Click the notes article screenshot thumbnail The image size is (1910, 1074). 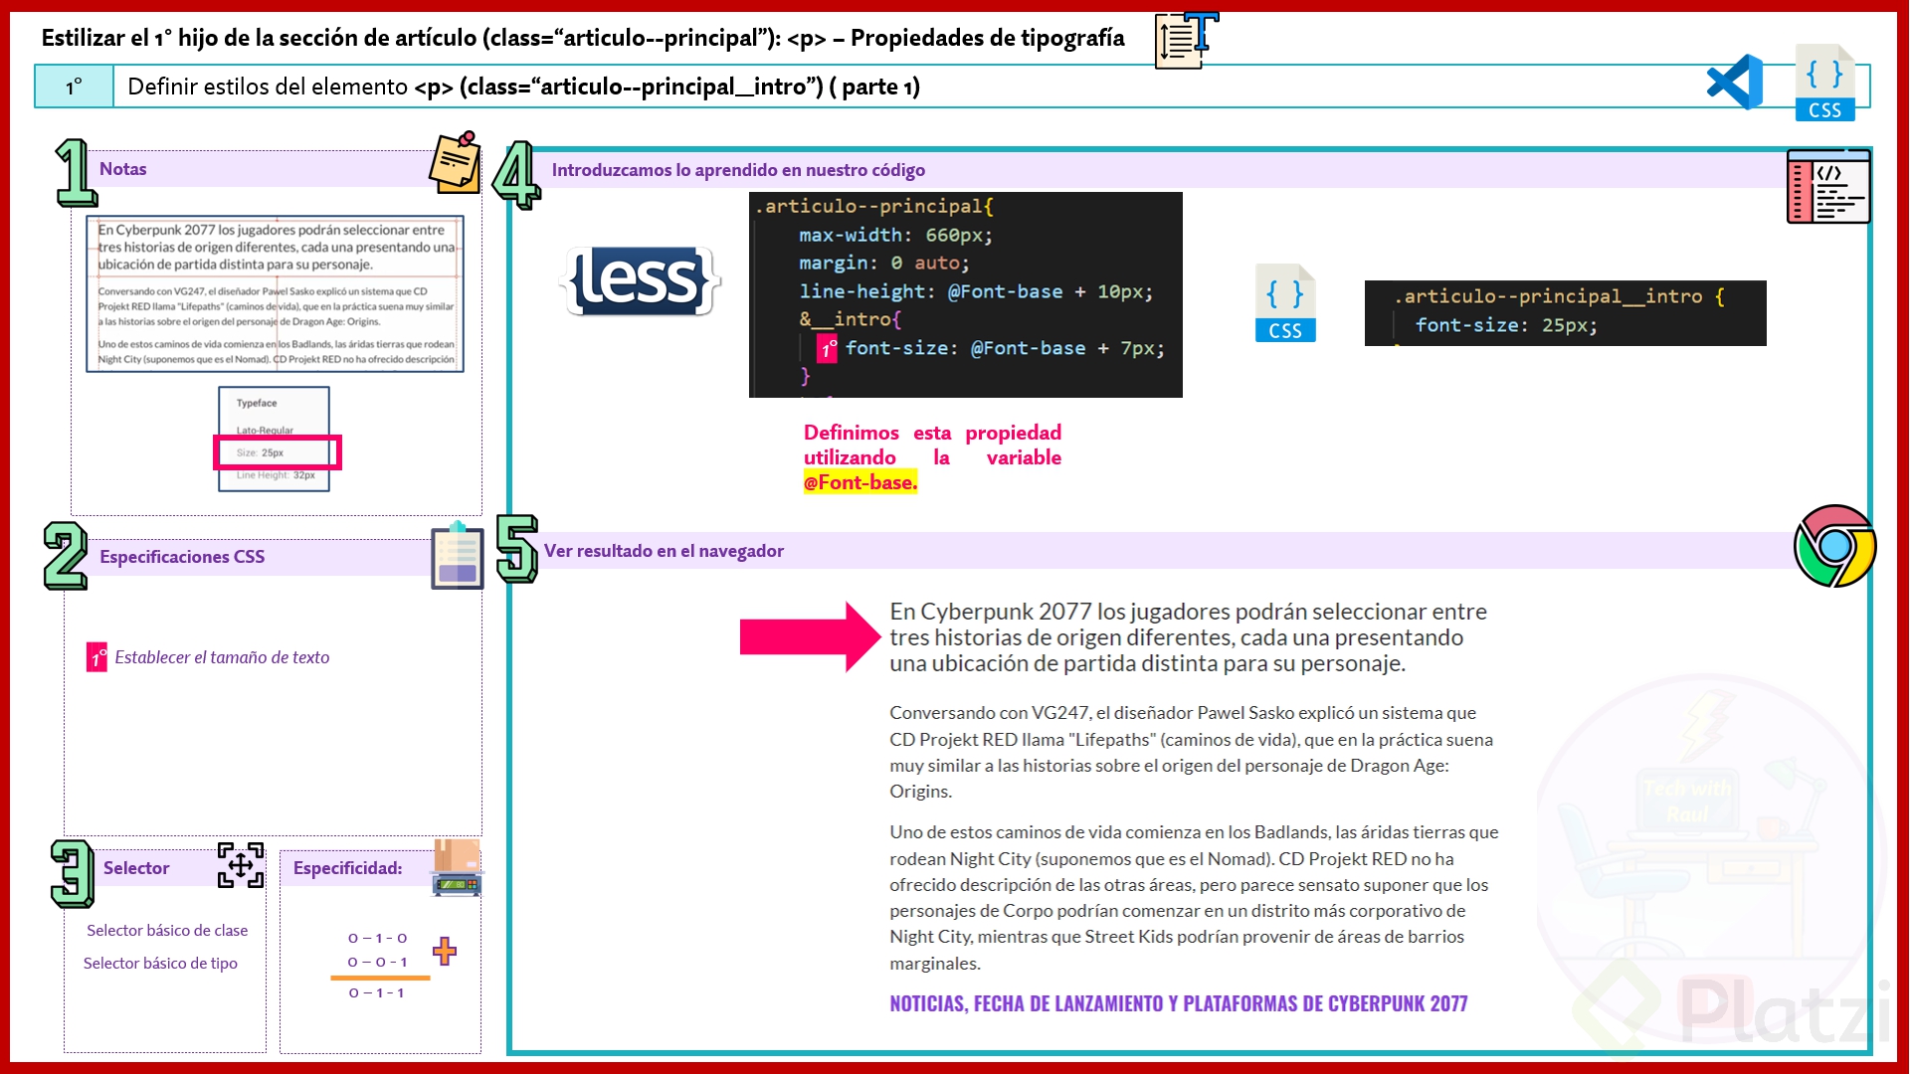tap(276, 293)
